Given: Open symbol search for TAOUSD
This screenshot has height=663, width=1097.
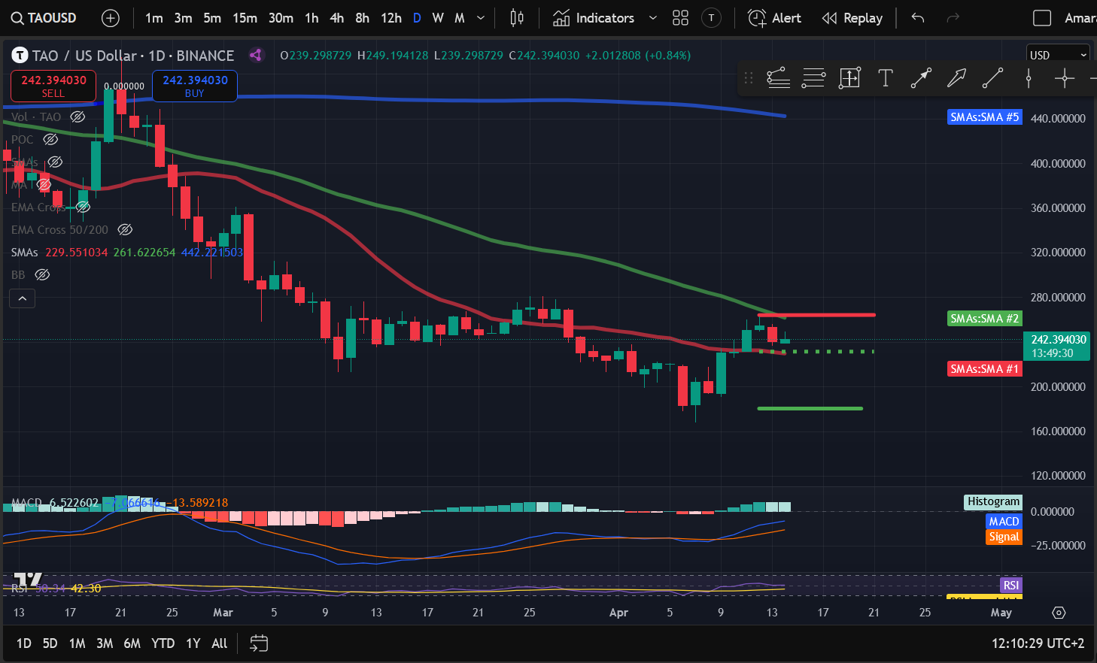Looking at the screenshot, I should (x=44, y=18).
